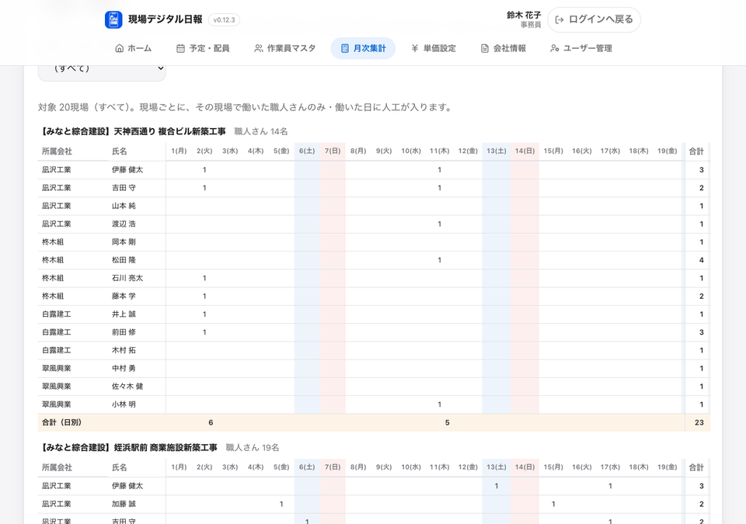Click 小林 明 row name
This screenshot has height=524, width=746.
coord(124,404)
